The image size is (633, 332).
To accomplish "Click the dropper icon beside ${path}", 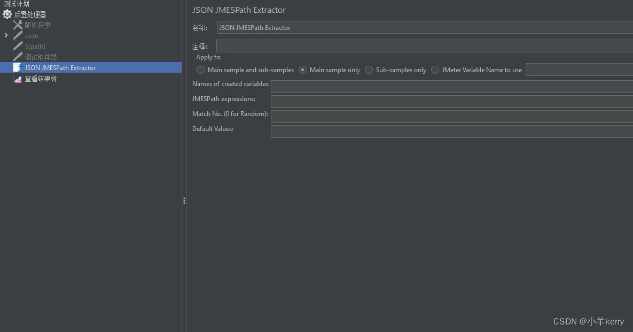I will pos(18,47).
